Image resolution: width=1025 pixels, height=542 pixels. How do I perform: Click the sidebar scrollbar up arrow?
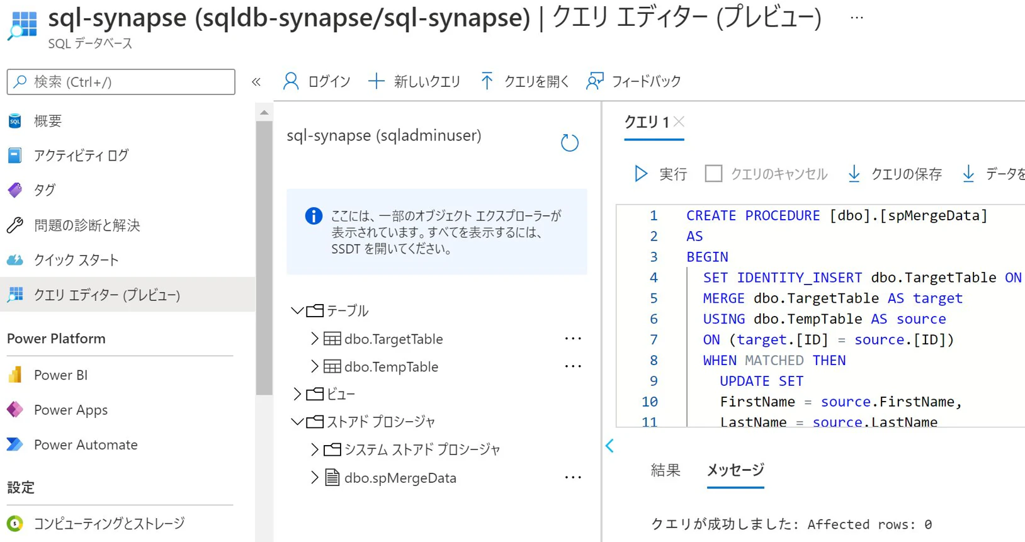[264, 113]
